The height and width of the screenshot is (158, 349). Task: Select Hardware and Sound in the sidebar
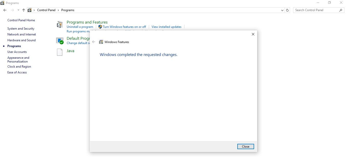tap(21, 40)
